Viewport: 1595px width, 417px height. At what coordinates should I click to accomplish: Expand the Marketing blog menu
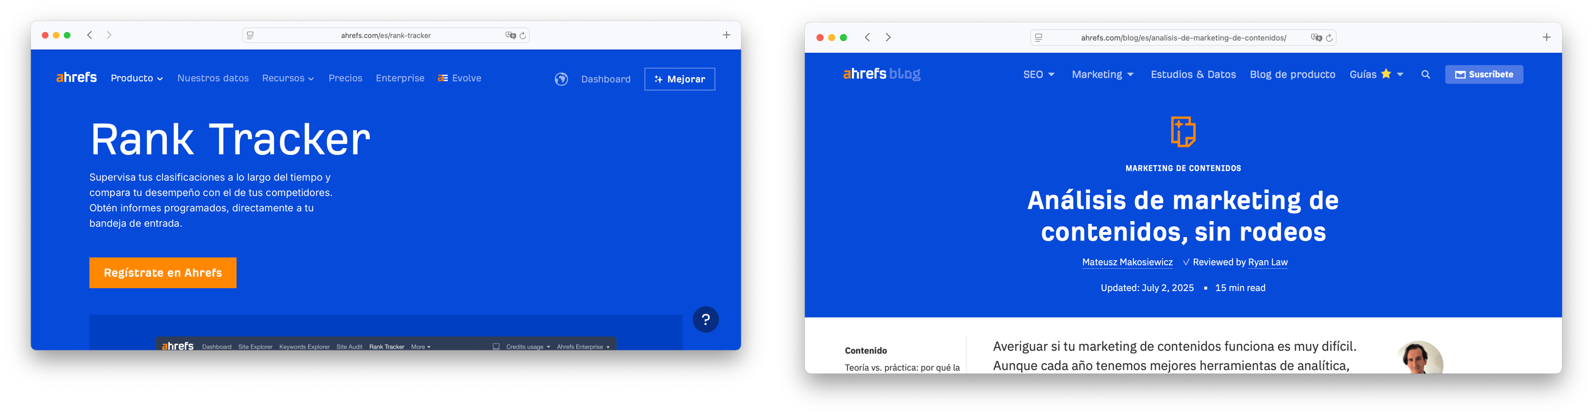coord(1102,74)
